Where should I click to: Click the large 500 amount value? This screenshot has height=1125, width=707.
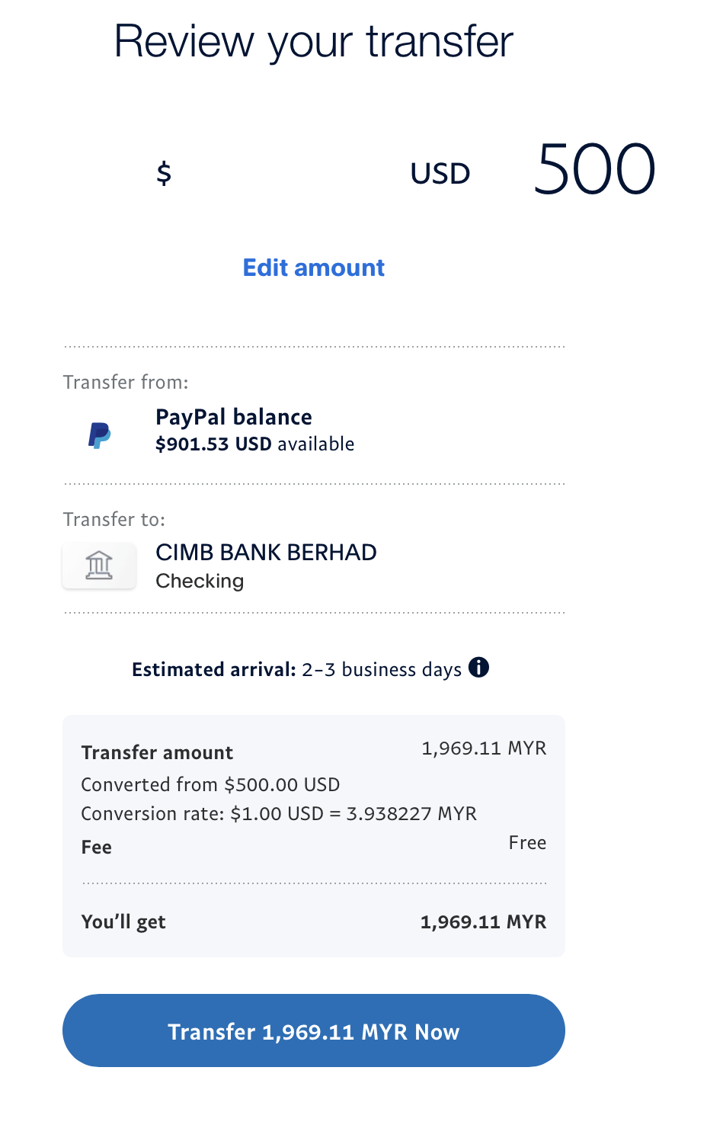tap(594, 169)
